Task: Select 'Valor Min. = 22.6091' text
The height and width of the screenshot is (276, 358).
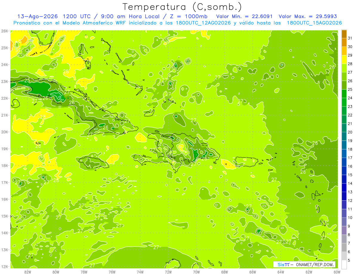Action: click(x=244, y=16)
